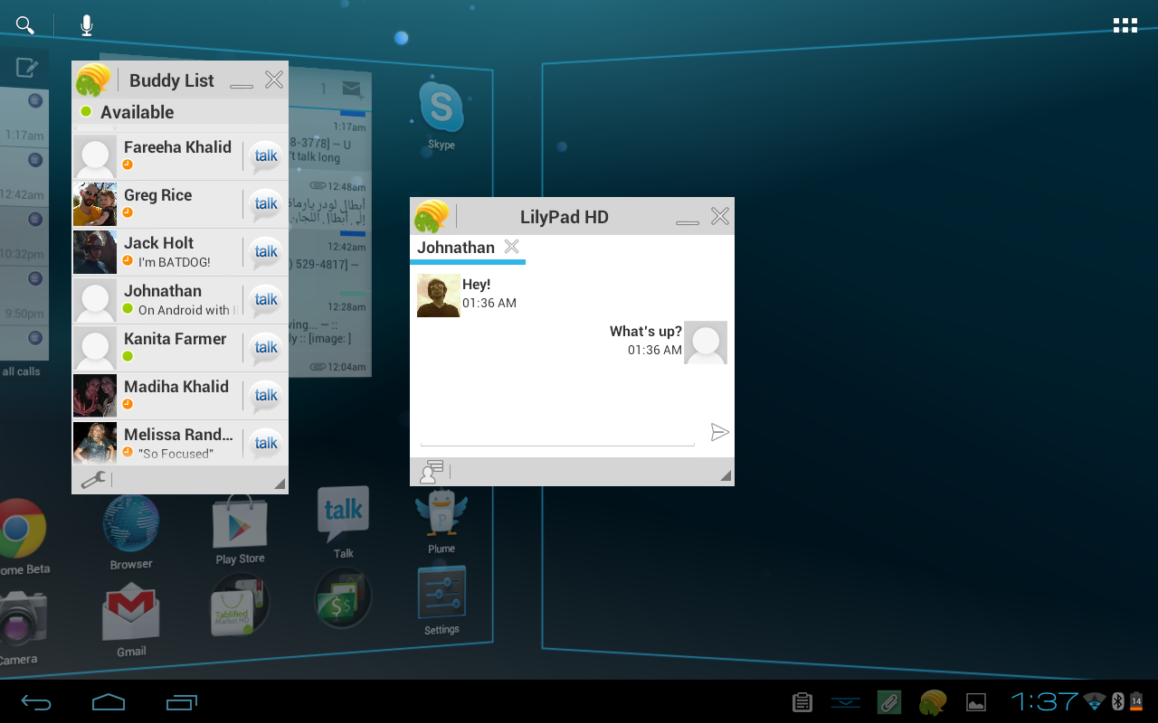Select Kanita Farmer in buddy list
Screen dimensions: 1158x723
[x=175, y=348]
